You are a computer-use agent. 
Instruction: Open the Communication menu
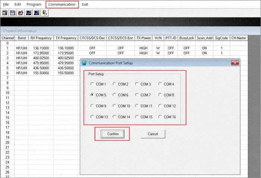pyautogui.click(x=62, y=4)
